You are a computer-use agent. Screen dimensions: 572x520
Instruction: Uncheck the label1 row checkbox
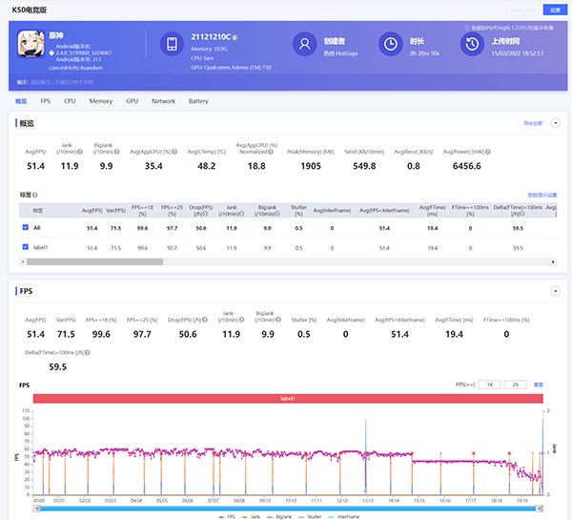[x=25, y=247]
